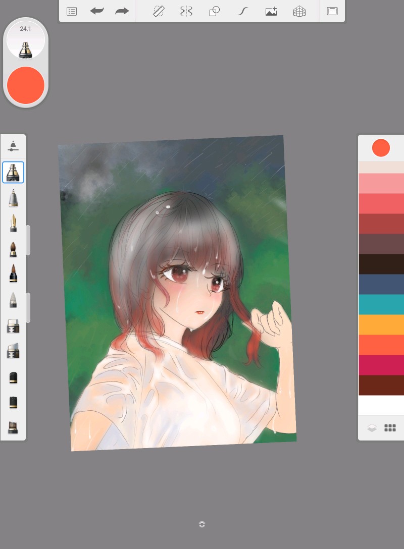Click the brush palette scroll handle
The width and height of the screenshot is (404, 549).
point(28,240)
